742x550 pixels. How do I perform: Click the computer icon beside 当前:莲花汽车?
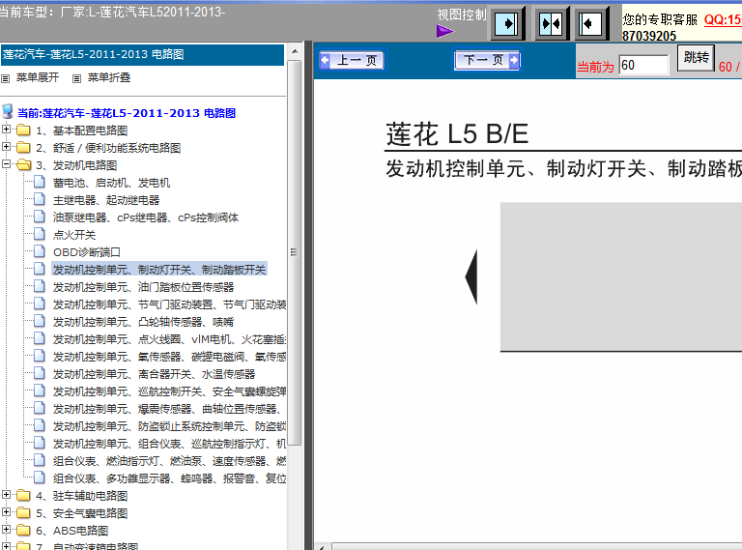click(x=7, y=112)
